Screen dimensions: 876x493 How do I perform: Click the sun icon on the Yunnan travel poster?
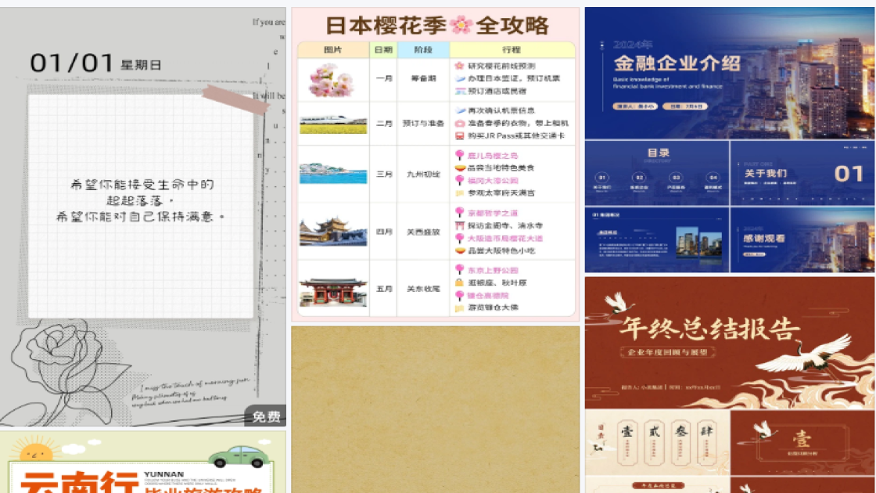tap(36, 452)
